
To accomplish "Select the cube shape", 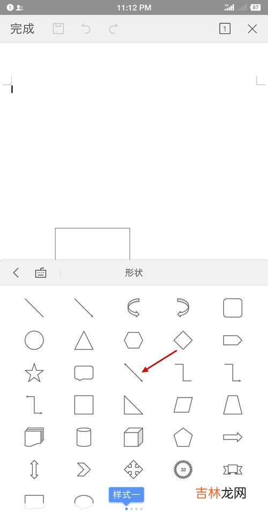I will pos(133,437).
